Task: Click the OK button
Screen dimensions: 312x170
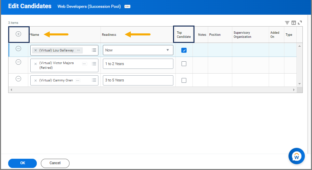Action: click(x=22, y=163)
